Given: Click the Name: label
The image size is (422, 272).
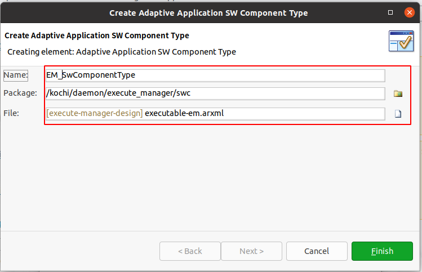Looking at the screenshot, I should [16, 75].
